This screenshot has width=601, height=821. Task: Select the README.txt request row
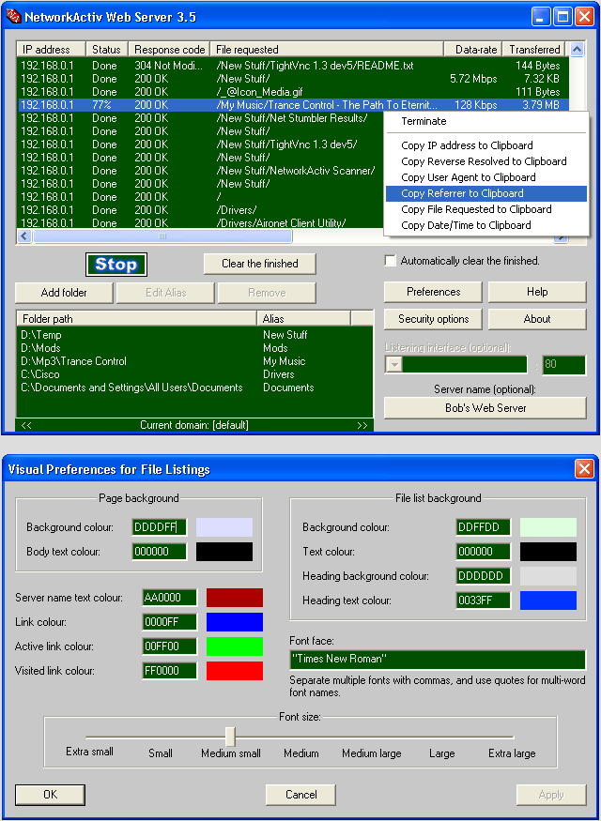293,66
